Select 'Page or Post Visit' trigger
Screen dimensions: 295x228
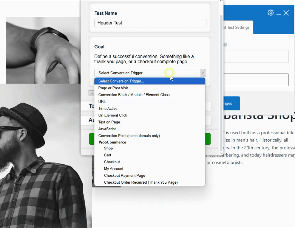[113, 88]
